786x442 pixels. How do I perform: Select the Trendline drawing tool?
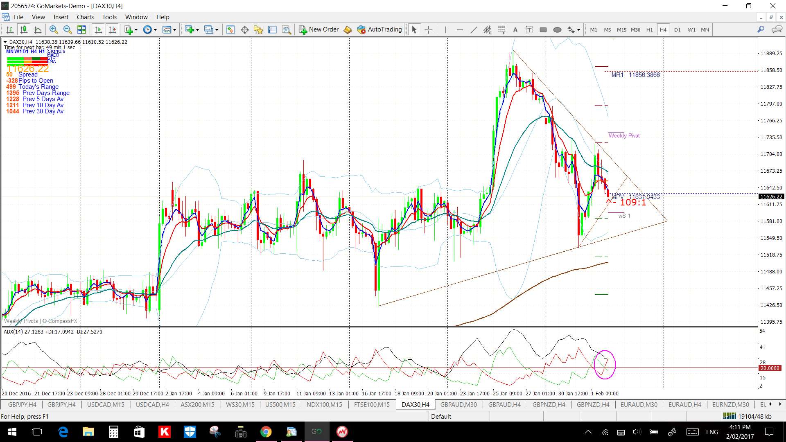(474, 29)
